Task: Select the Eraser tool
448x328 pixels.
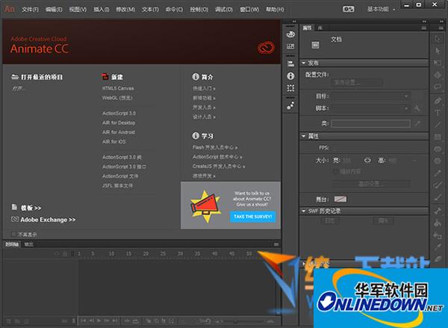Action: pyautogui.click(x=438, y=259)
